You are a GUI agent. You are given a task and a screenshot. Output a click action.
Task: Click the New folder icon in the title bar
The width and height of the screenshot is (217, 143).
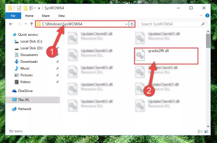pos(25,8)
